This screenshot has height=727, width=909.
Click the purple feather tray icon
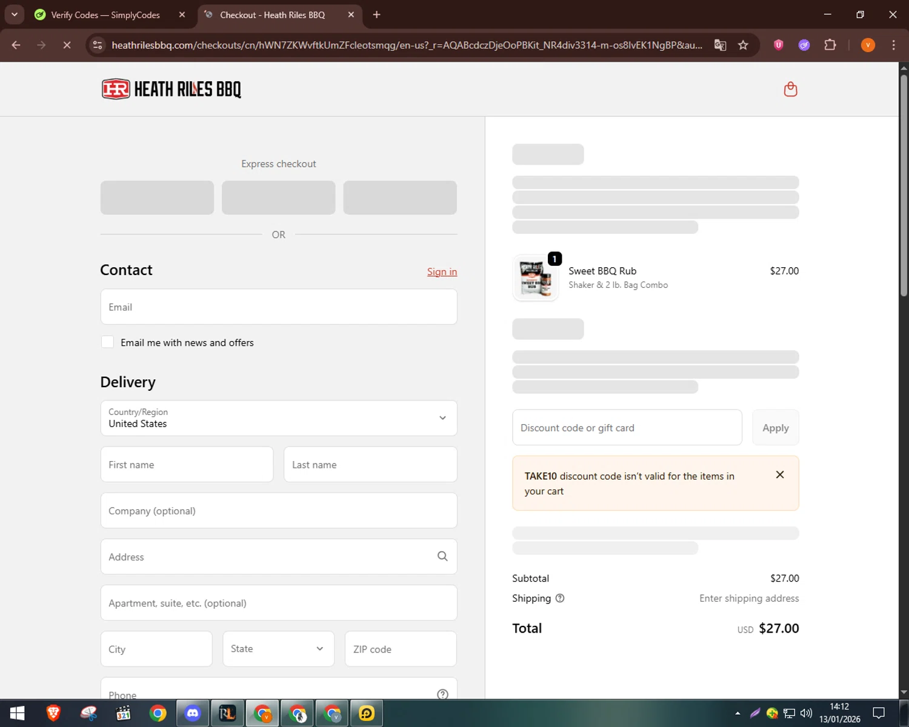pyautogui.click(x=754, y=713)
